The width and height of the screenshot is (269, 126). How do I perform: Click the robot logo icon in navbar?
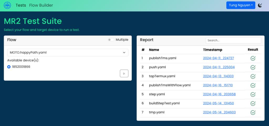click(7, 5)
